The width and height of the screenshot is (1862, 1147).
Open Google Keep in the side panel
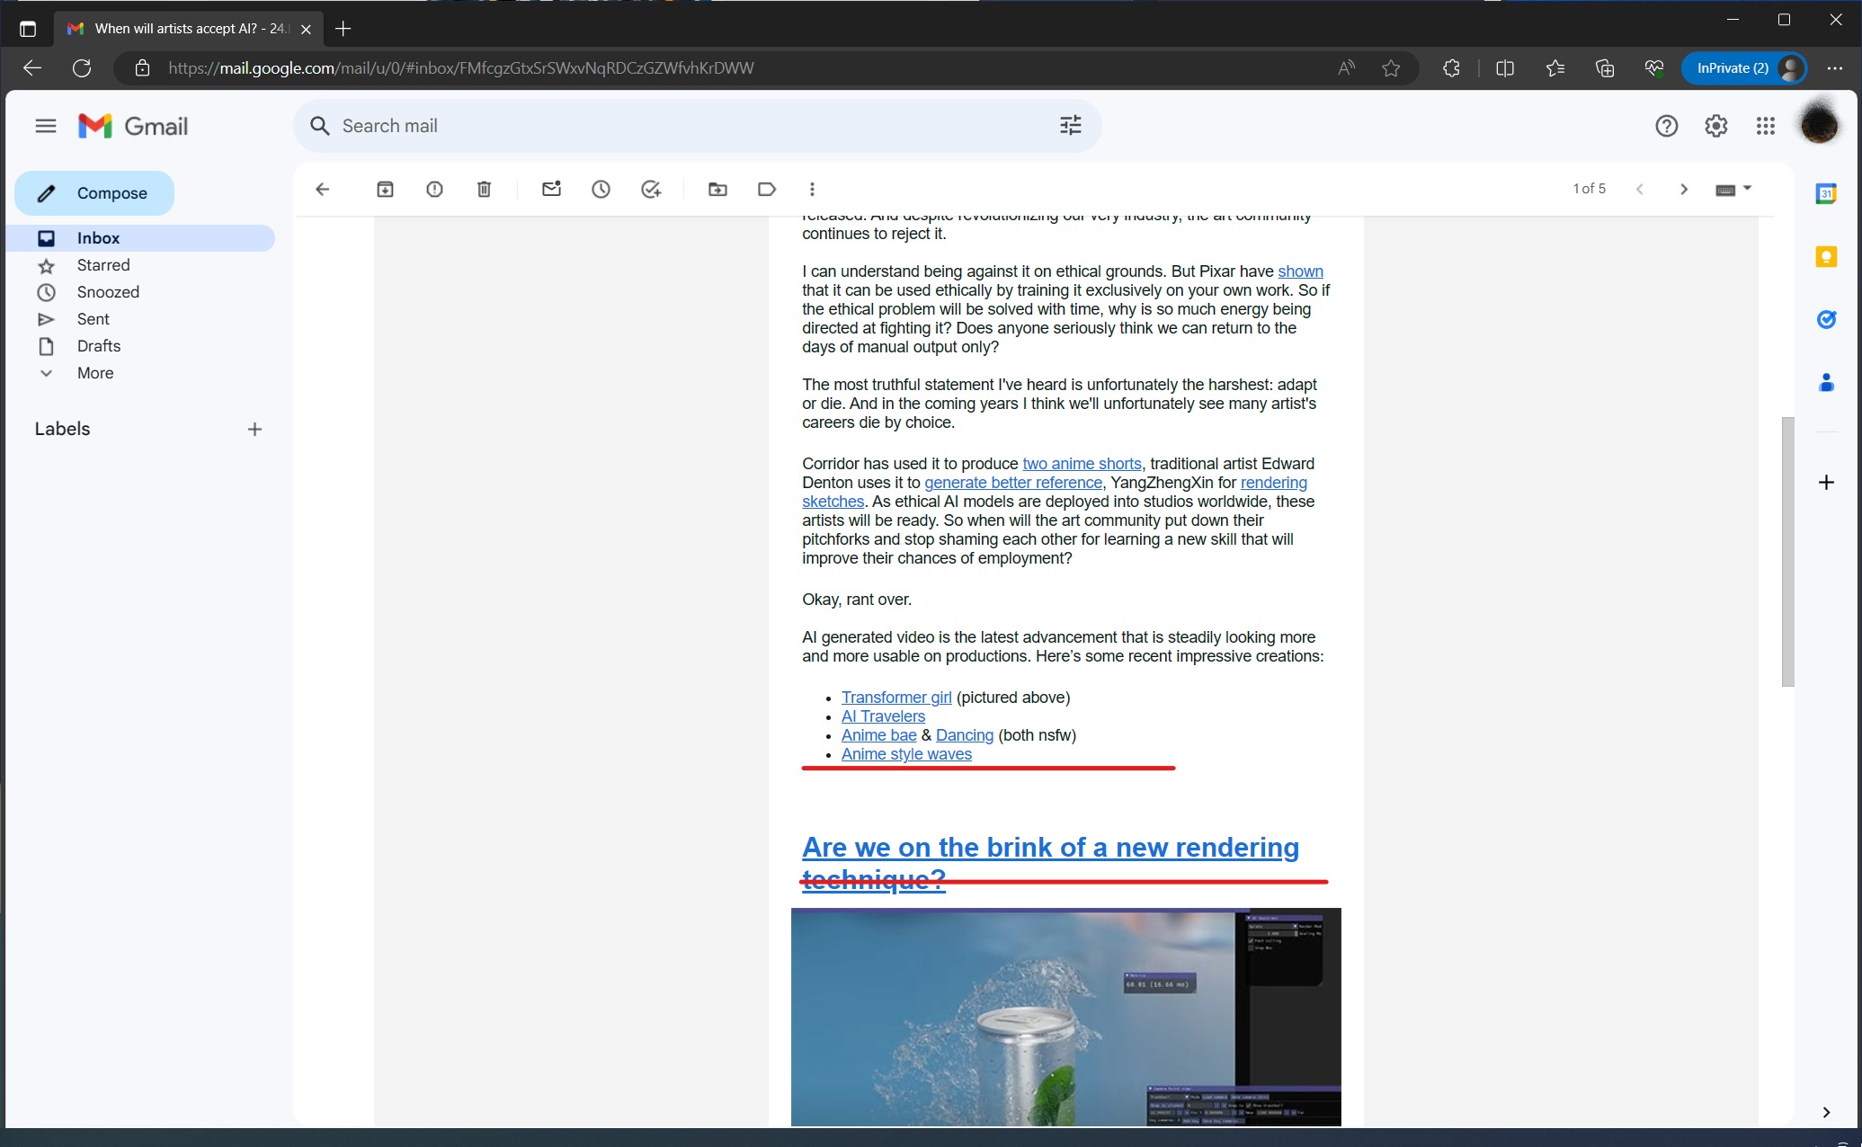1826,257
